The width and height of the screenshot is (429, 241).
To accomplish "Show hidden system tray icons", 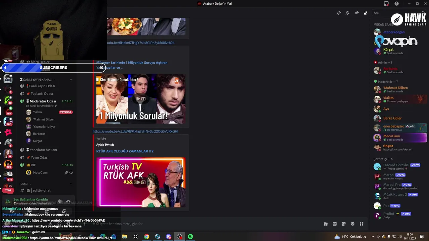I will (373, 237).
